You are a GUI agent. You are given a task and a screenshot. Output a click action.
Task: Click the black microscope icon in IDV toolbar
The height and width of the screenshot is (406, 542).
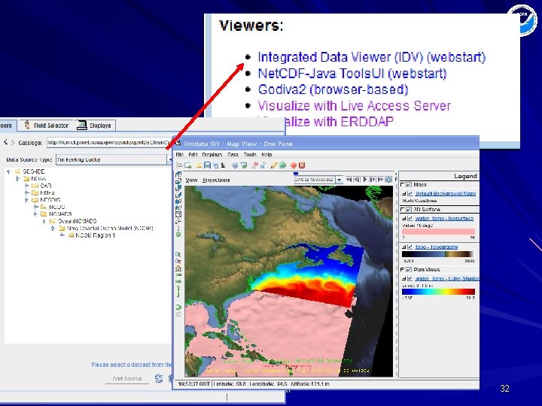click(x=223, y=165)
